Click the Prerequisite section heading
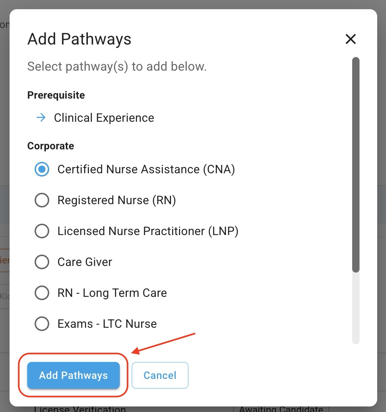Image resolution: width=386 pixels, height=412 pixels. 56,95
